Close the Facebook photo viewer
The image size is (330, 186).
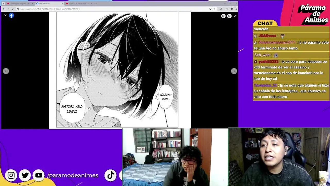[x=5, y=15]
